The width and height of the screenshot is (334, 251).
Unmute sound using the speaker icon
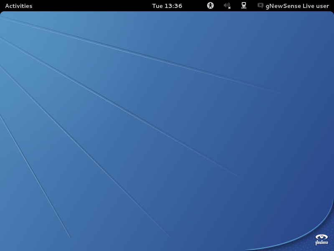point(227,5)
